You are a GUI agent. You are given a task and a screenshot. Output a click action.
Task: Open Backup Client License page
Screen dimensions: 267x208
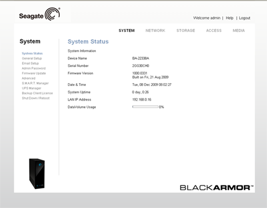[37, 93]
